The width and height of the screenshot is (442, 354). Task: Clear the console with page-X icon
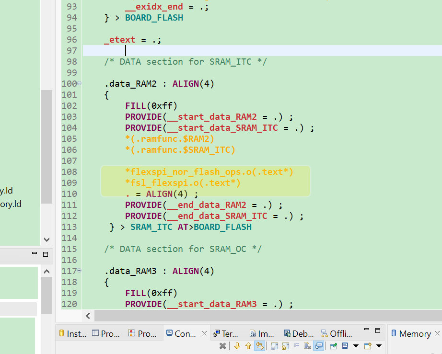point(307,346)
